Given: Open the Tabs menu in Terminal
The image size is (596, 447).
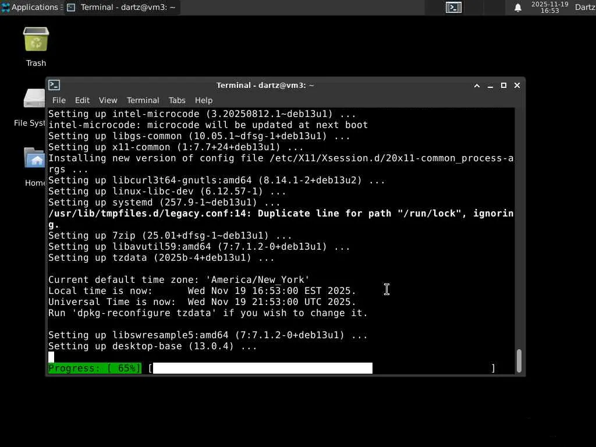Looking at the screenshot, I should pyautogui.click(x=177, y=100).
